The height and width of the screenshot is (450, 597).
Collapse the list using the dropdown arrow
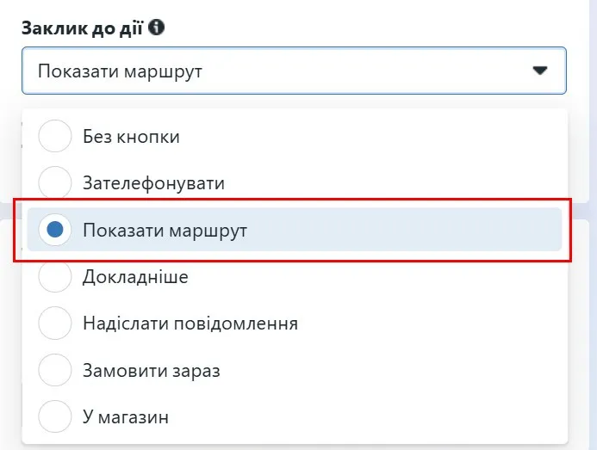pos(540,71)
